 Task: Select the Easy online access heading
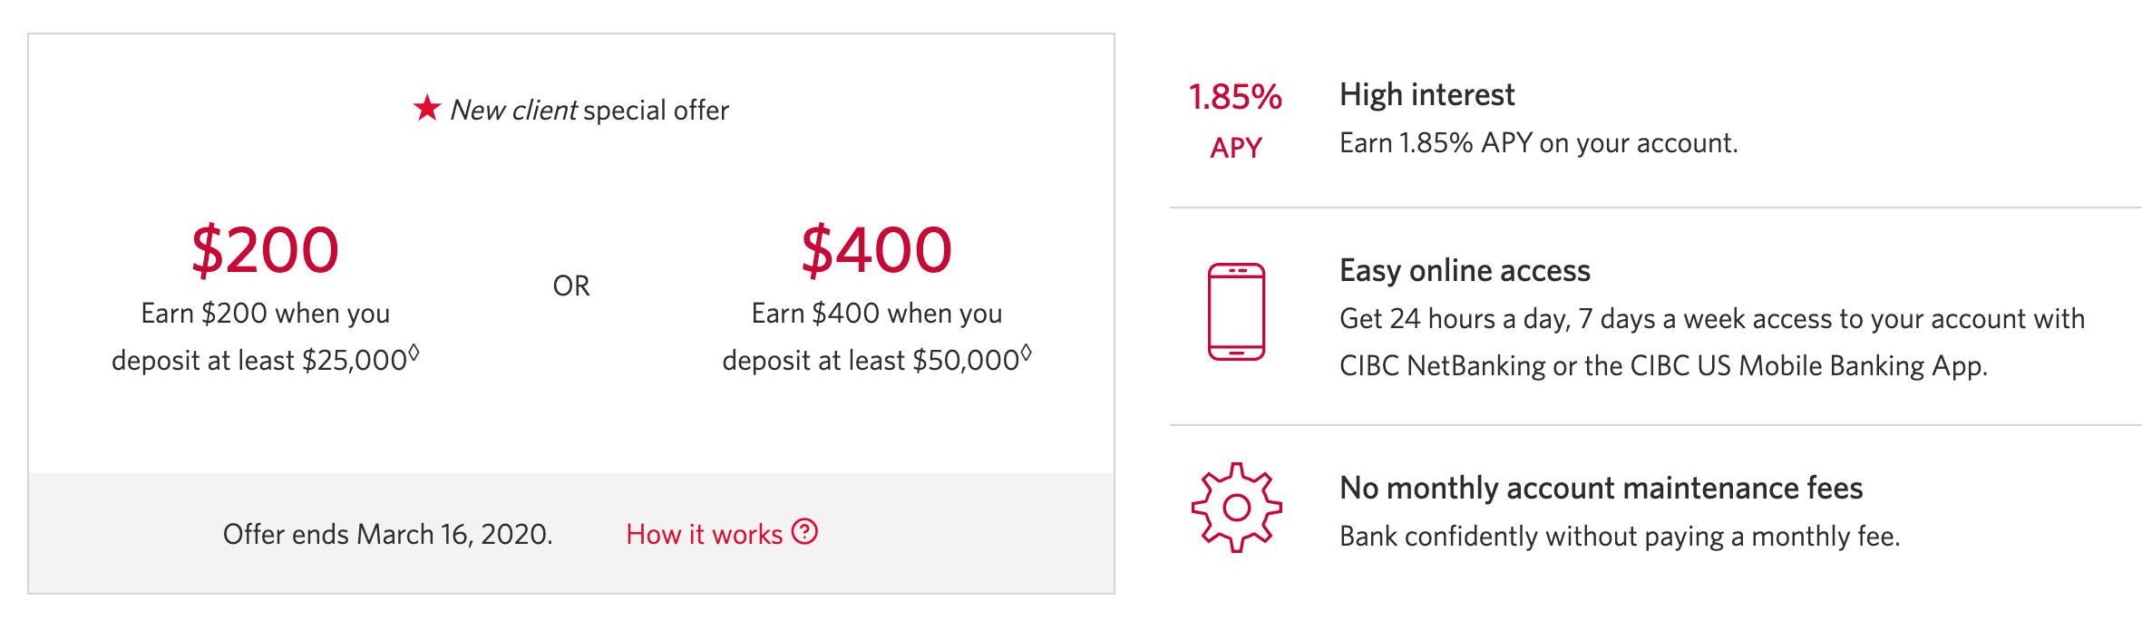(1465, 270)
